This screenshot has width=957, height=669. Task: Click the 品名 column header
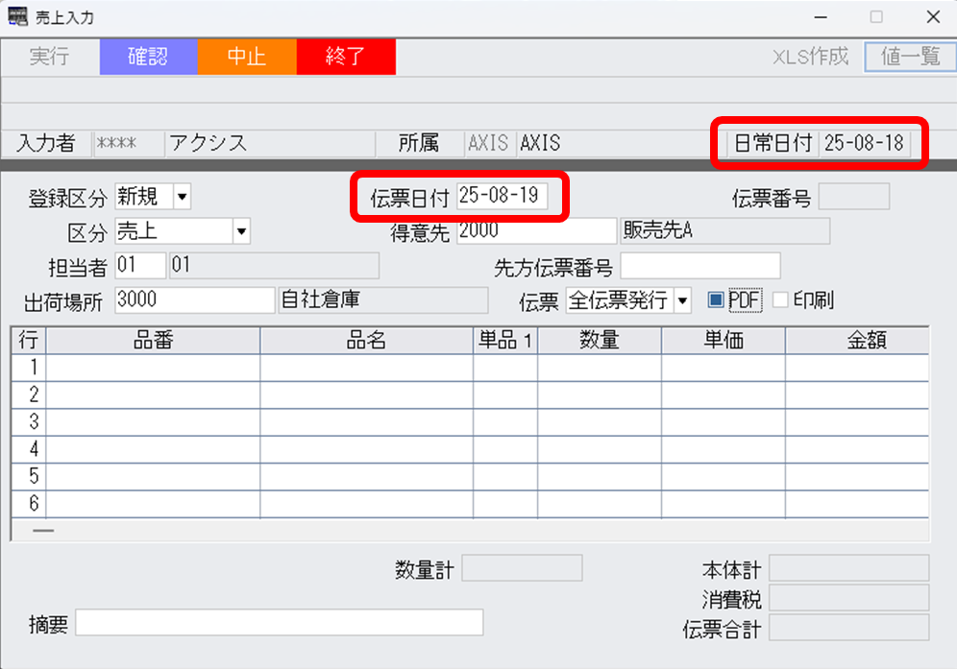[x=366, y=341]
